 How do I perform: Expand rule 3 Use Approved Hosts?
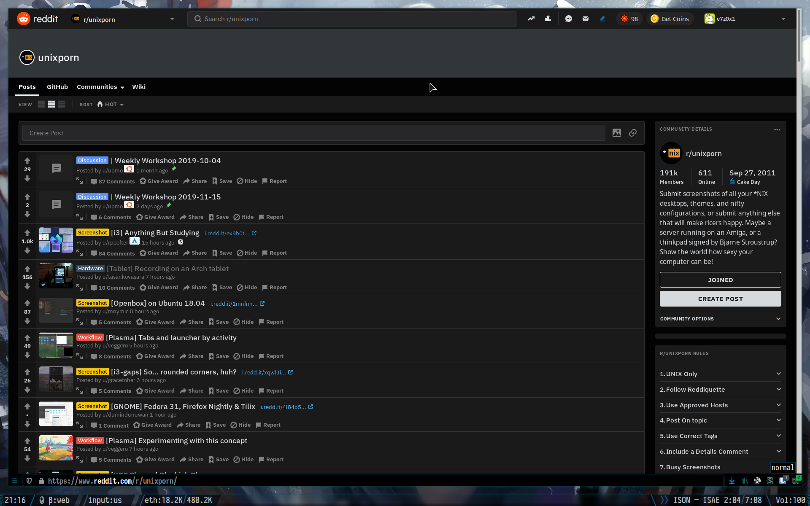pyautogui.click(x=721, y=405)
